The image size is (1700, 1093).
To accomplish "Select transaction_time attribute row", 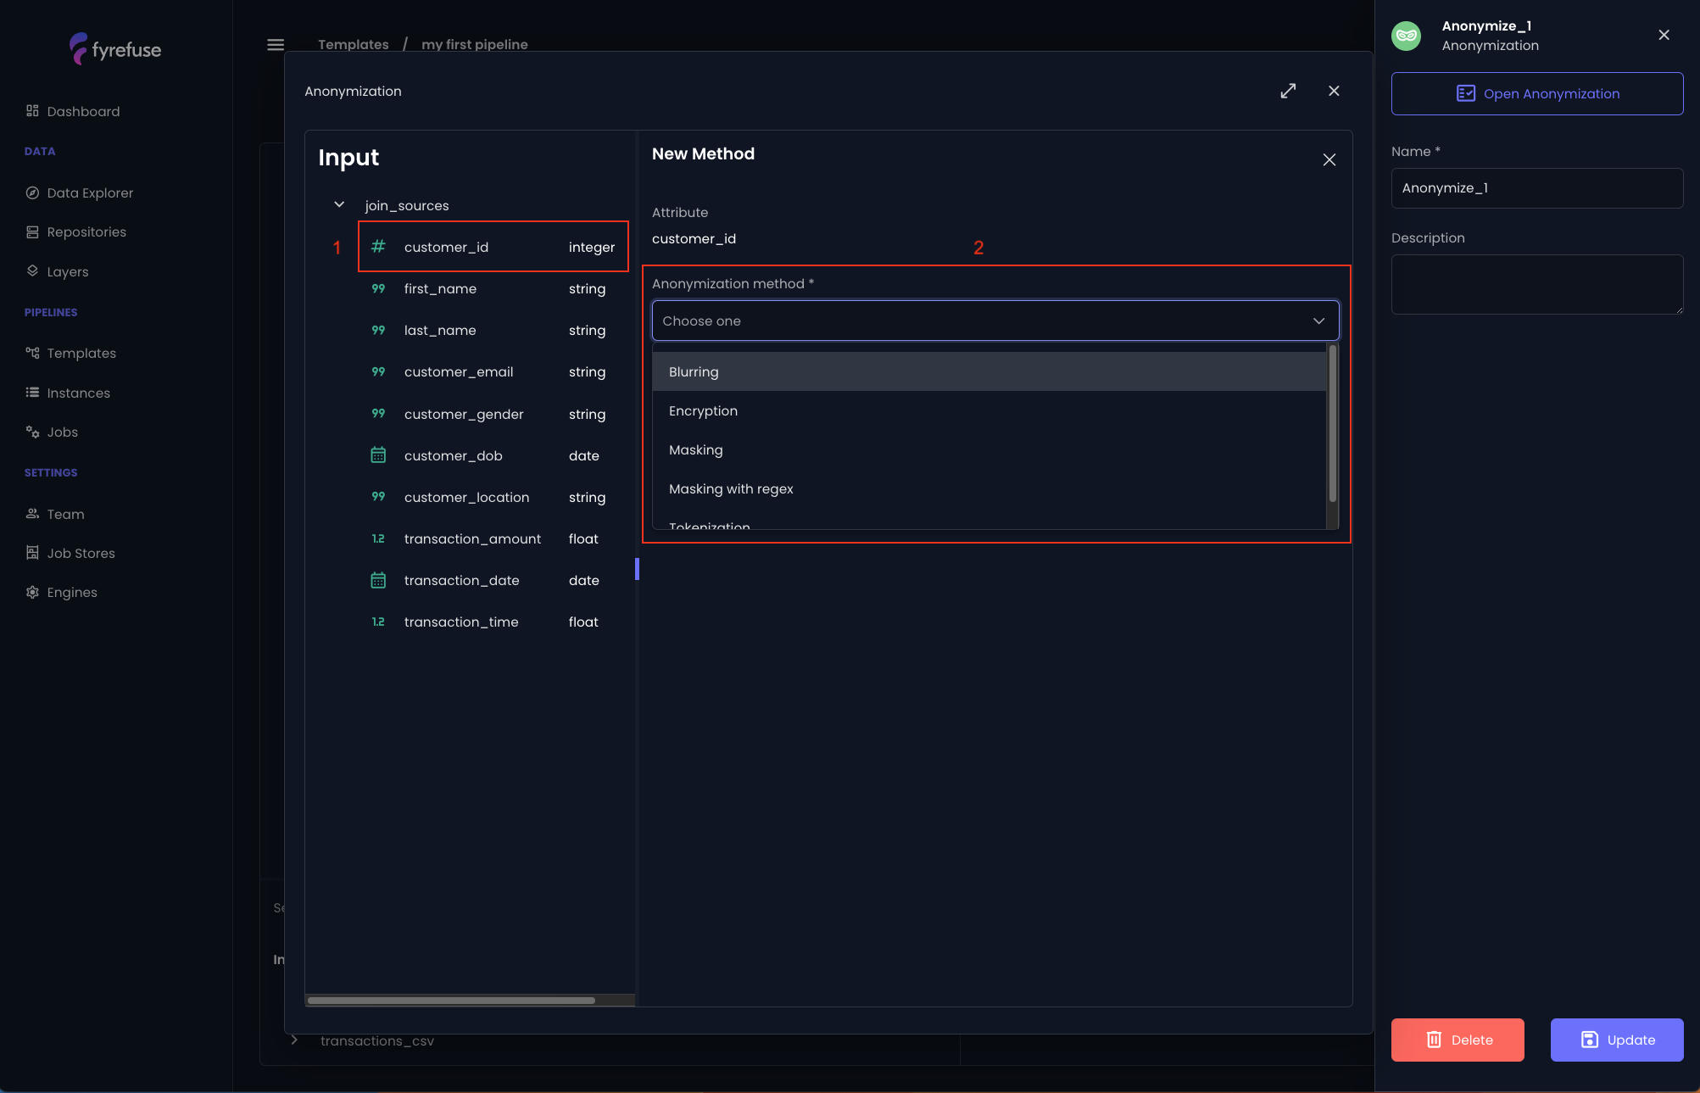I will [493, 622].
